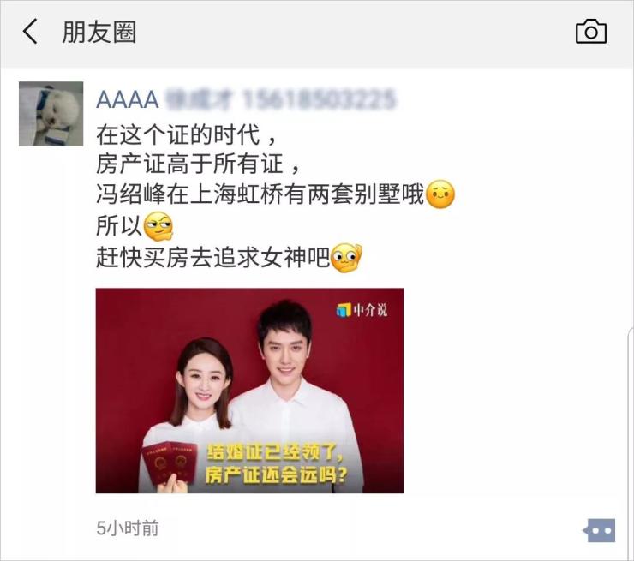This screenshot has height=561, width=634.
Task: Select the line 赶快买房去追求女神吧
Action: point(213,257)
